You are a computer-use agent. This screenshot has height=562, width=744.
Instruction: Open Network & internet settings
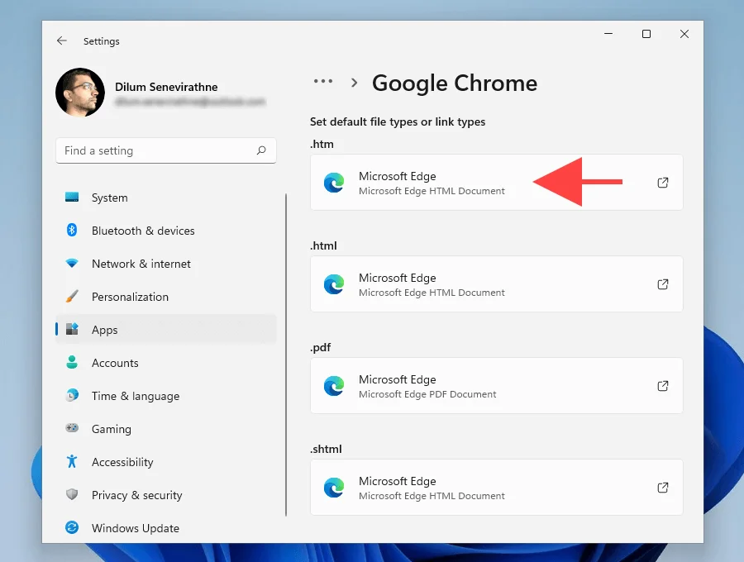click(165, 264)
